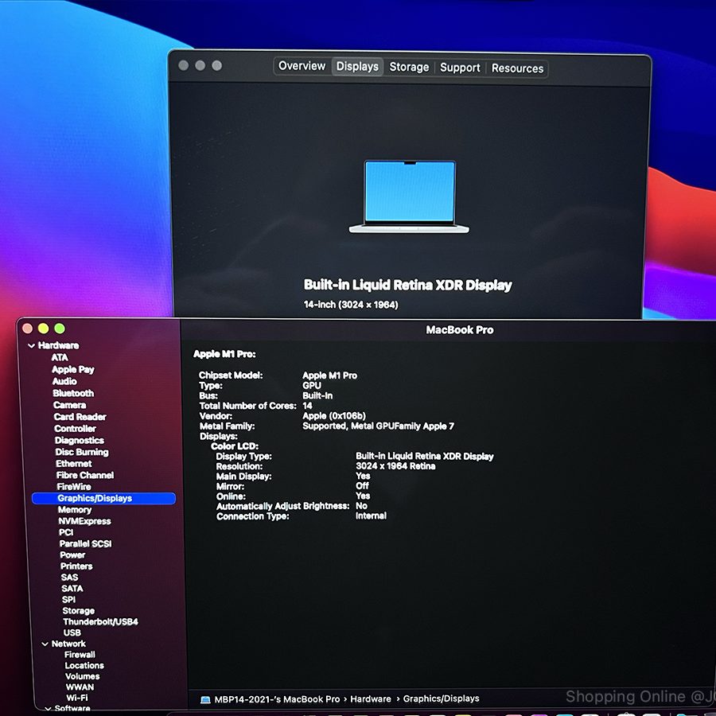Click the 'Apple M1 Pro:' heading
The height and width of the screenshot is (716, 716).
[x=224, y=354]
